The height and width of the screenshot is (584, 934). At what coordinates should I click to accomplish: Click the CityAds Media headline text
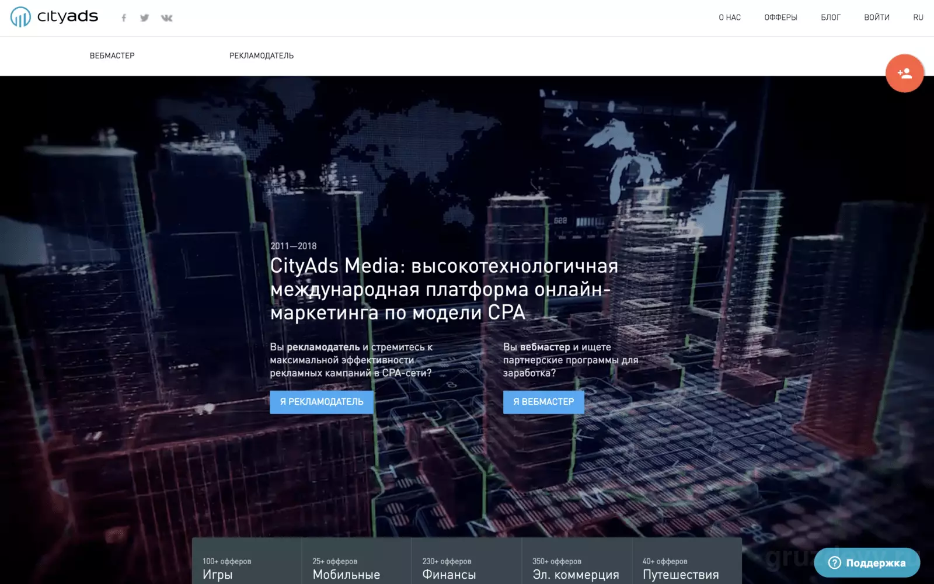pyautogui.click(x=444, y=289)
